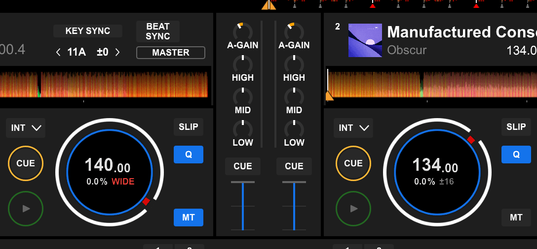This screenshot has height=249, width=537.
Task: Enable master tempo MT on right deck
Action: (x=516, y=218)
